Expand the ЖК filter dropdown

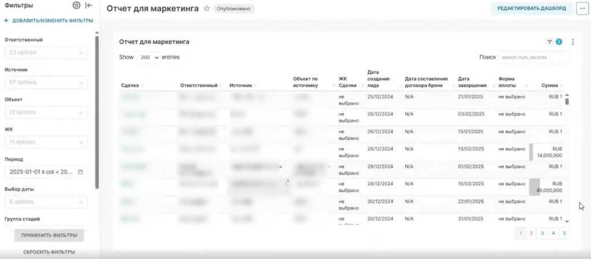coord(46,142)
